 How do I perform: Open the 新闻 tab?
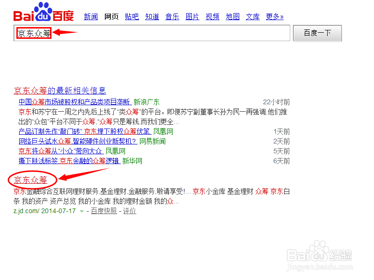[91, 17]
